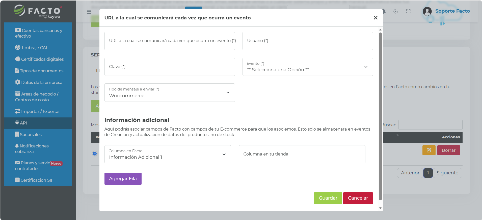This screenshot has height=220, width=482.
Task: Open Timbraje CAF in sidebar
Action: (38, 48)
